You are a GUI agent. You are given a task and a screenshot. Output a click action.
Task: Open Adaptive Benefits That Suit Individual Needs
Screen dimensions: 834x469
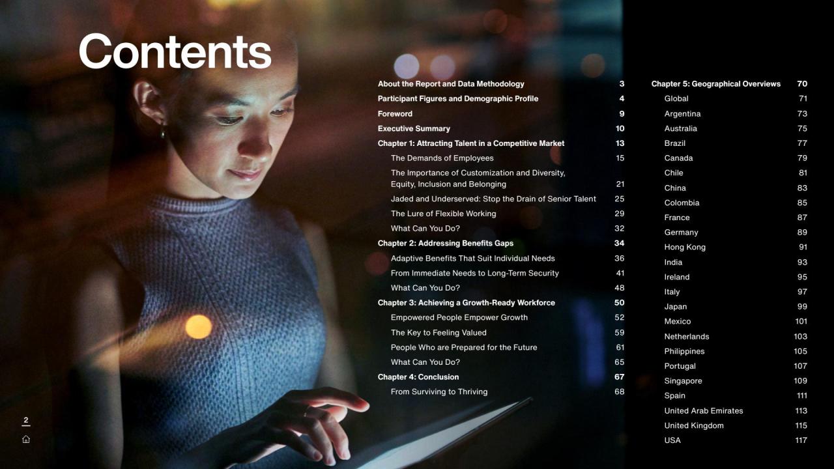click(x=473, y=259)
